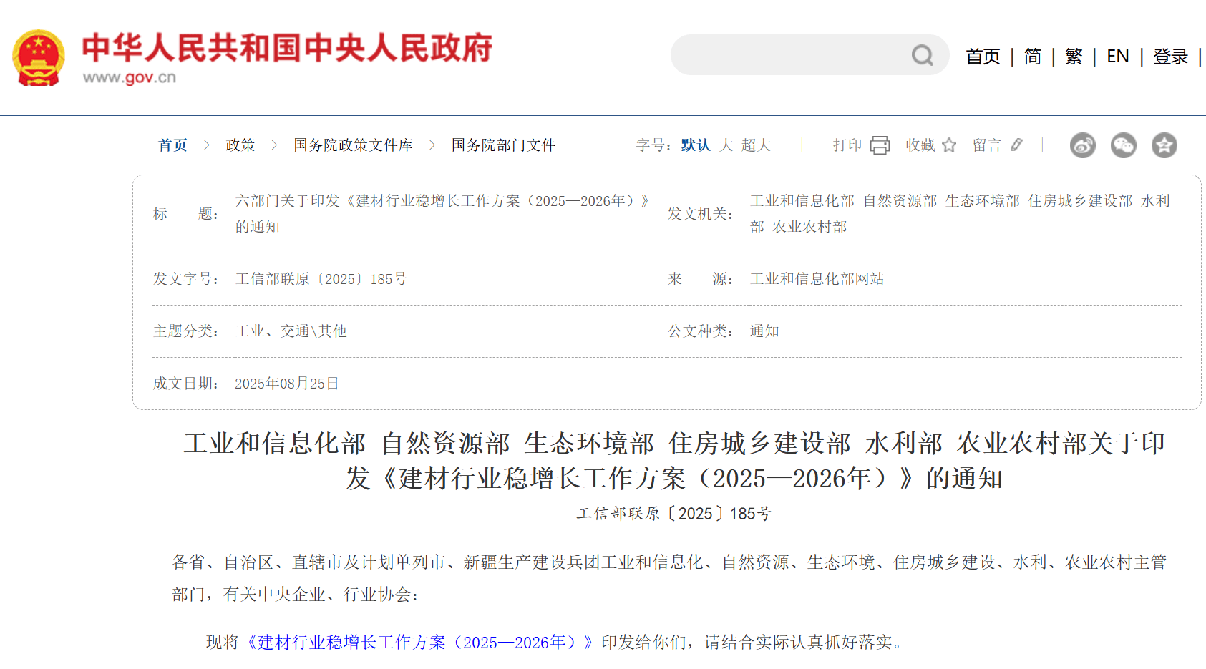The image size is (1206, 669).
Task: Click the printer icon
Action: (880, 145)
